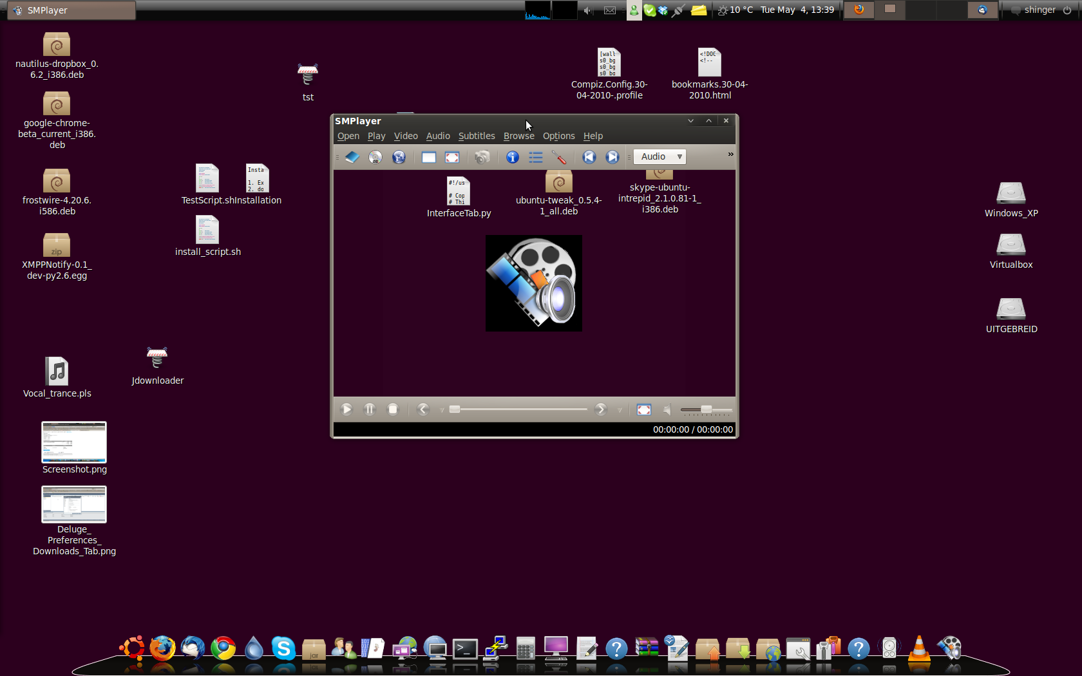Click the power button in top panel
Viewport: 1082px width, 676px height.
[x=1068, y=10]
